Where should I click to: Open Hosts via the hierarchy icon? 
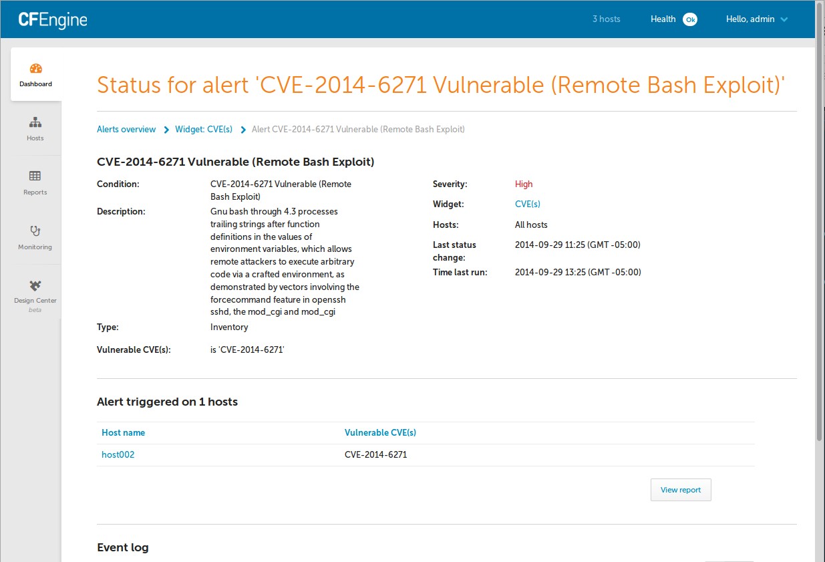pos(35,122)
